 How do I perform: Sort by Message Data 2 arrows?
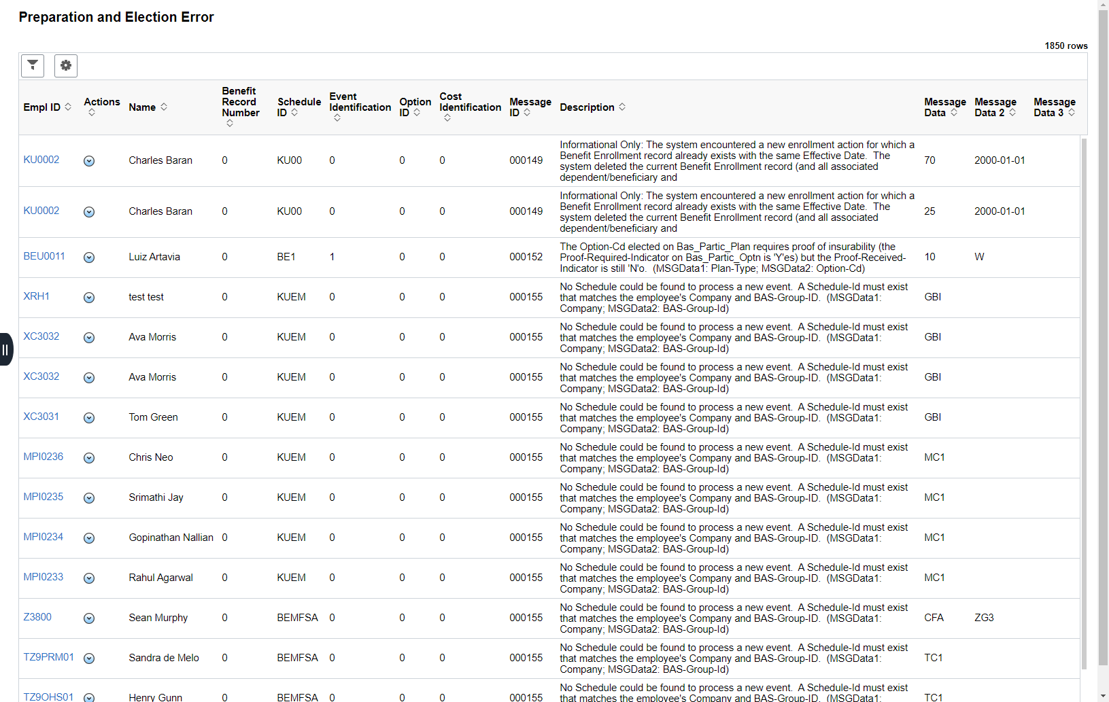1012,113
